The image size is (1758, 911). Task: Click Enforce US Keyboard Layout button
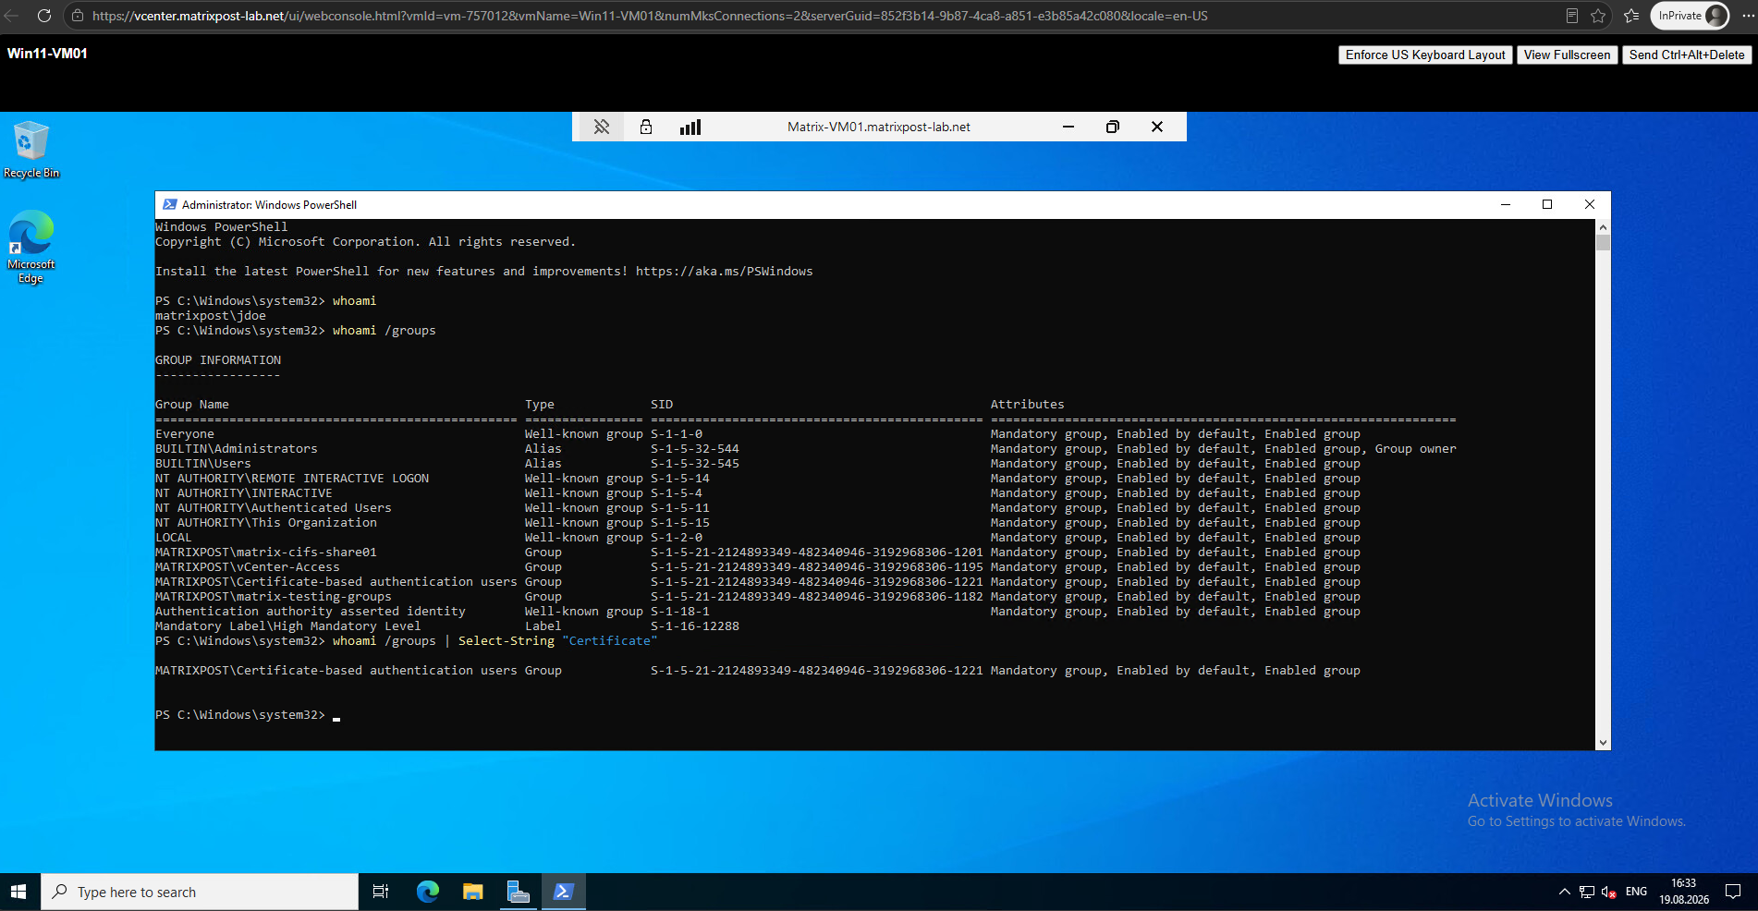(x=1425, y=55)
